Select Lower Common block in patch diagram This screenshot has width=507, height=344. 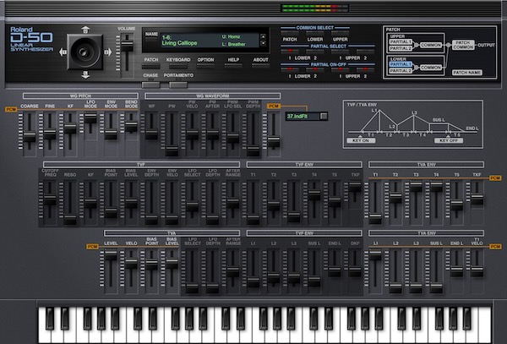[430, 68]
